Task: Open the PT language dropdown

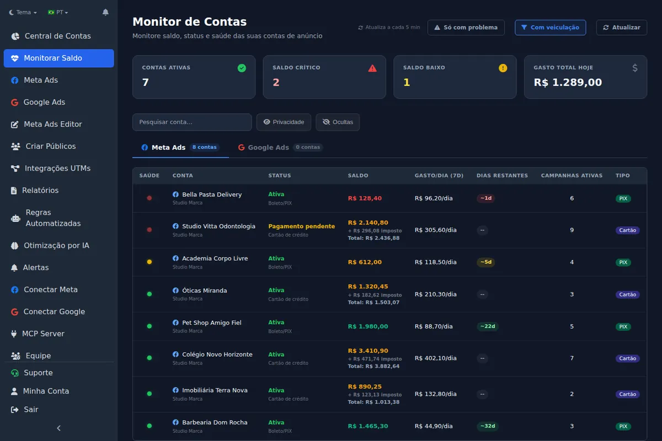Action: [58, 12]
